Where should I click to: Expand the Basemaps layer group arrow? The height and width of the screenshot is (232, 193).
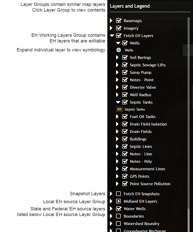point(111,21)
